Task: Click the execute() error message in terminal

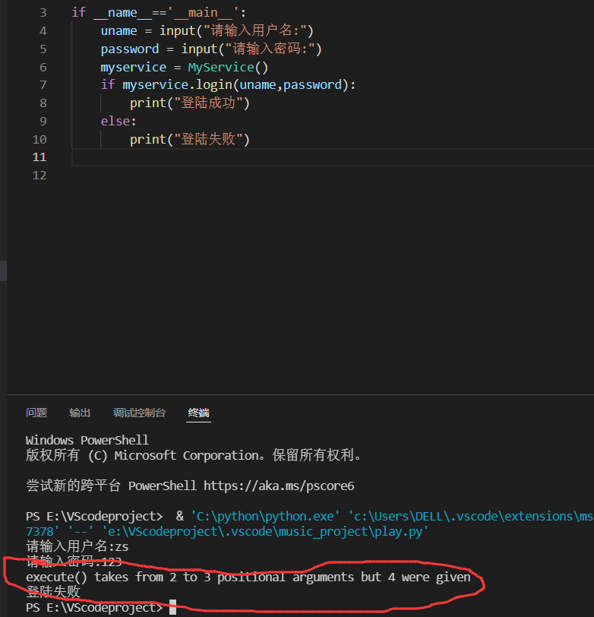Action: point(248,577)
